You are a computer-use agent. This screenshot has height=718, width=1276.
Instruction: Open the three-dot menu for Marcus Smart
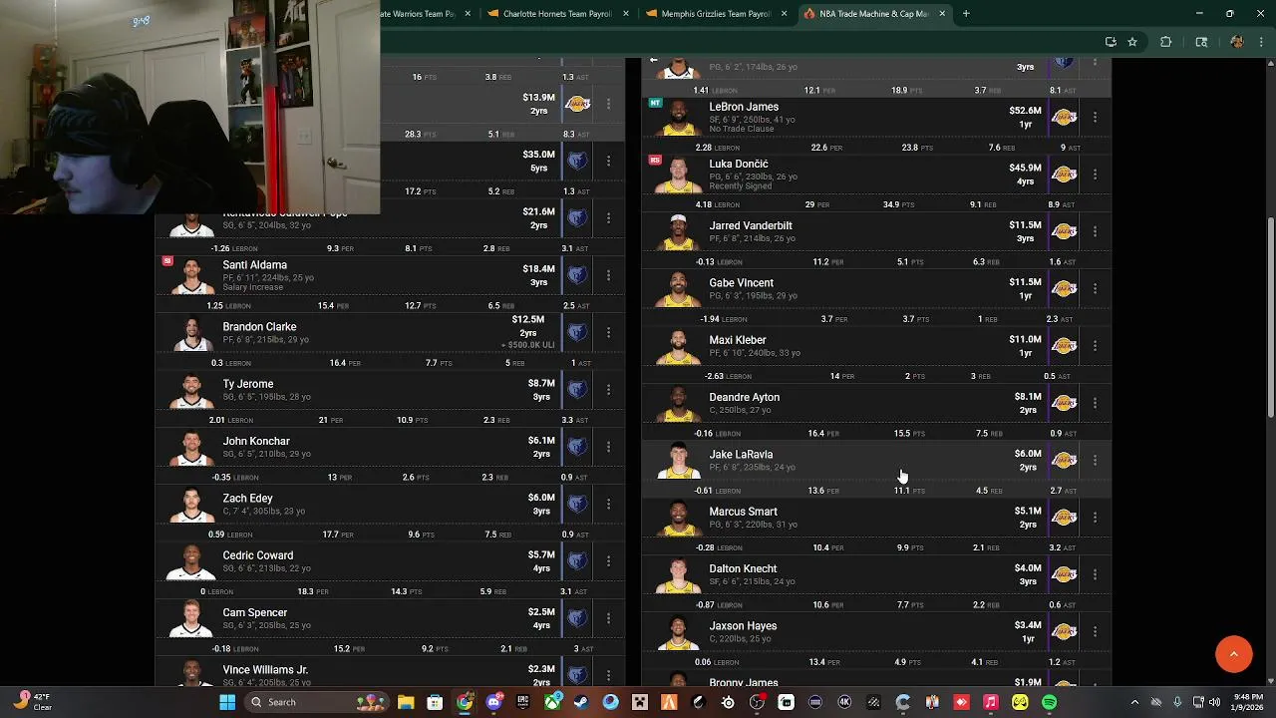[1095, 518]
